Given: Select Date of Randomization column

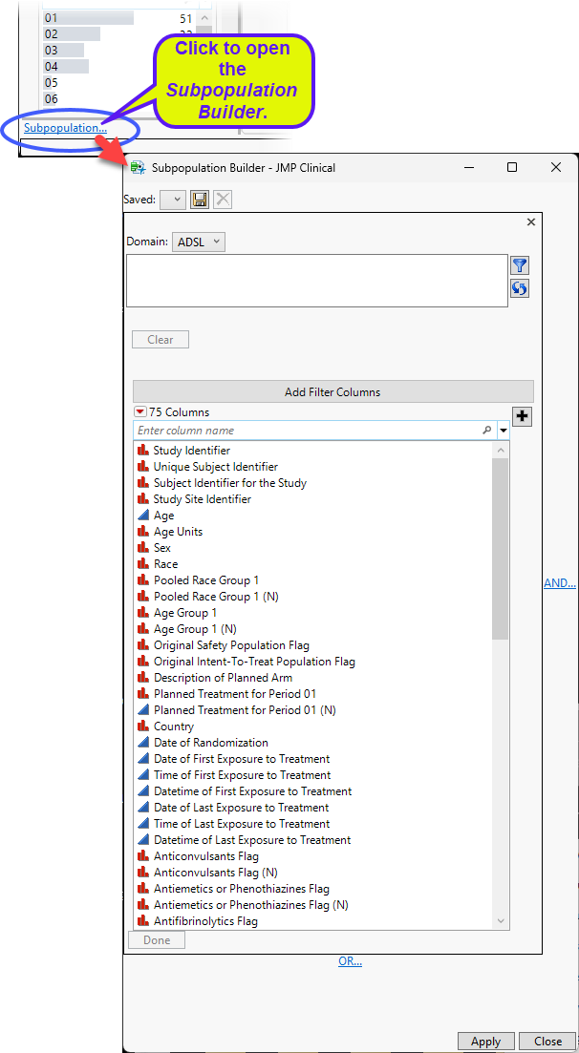Looking at the screenshot, I should coord(210,743).
